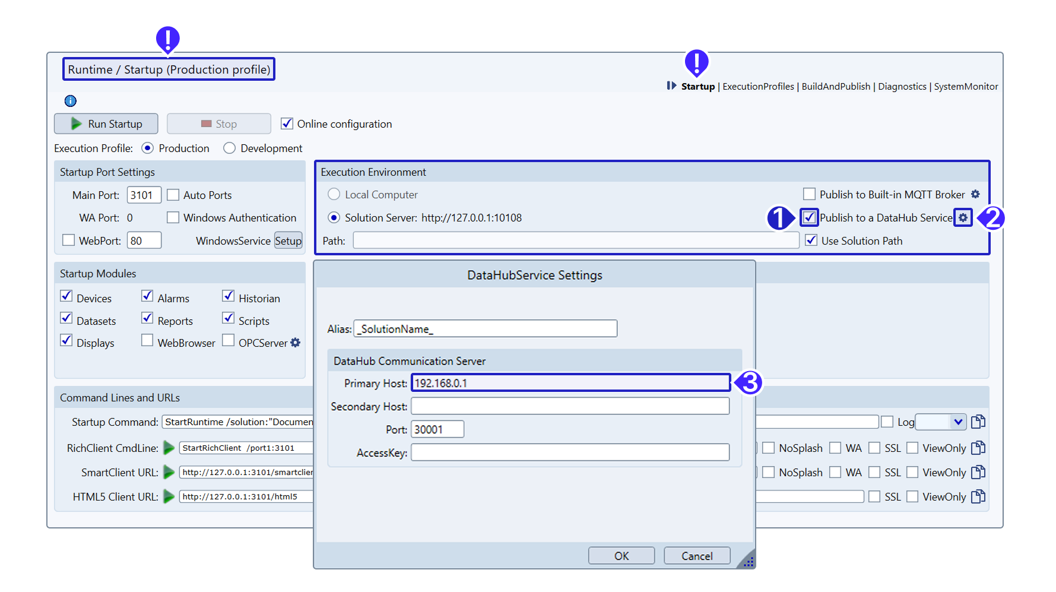The image size is (1056, 592).
Task: Click the dialog resize grip corner
Action: (747, 561)
